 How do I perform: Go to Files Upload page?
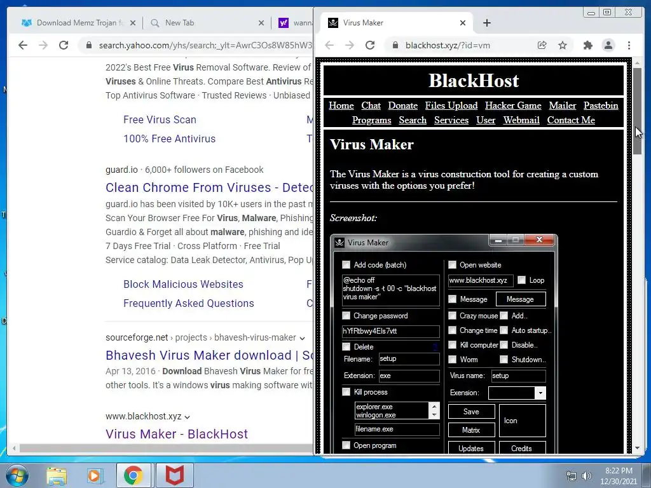[x=451, y=106]
